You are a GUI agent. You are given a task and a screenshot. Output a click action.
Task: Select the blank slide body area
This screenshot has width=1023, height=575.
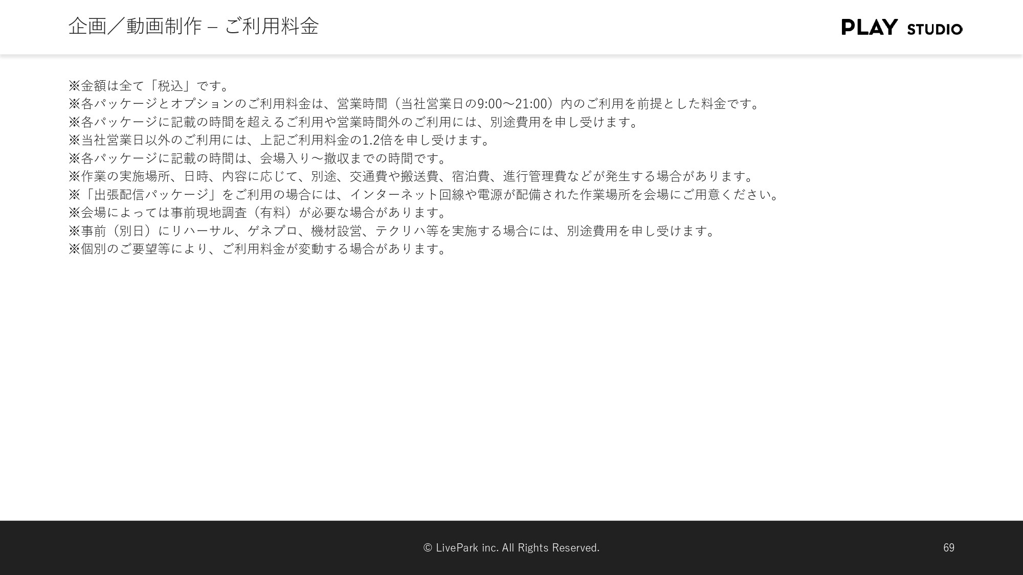511,383
